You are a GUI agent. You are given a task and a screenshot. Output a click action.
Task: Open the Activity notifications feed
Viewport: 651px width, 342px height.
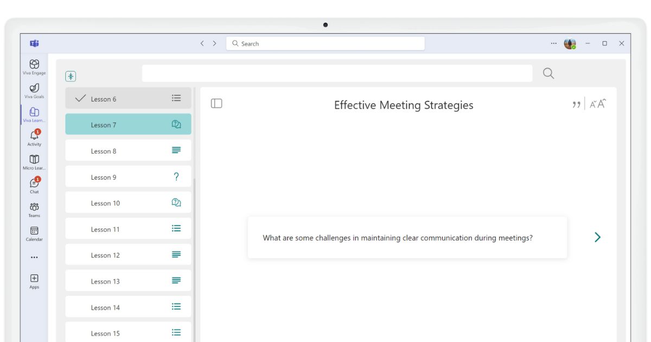tap(34, 137)
